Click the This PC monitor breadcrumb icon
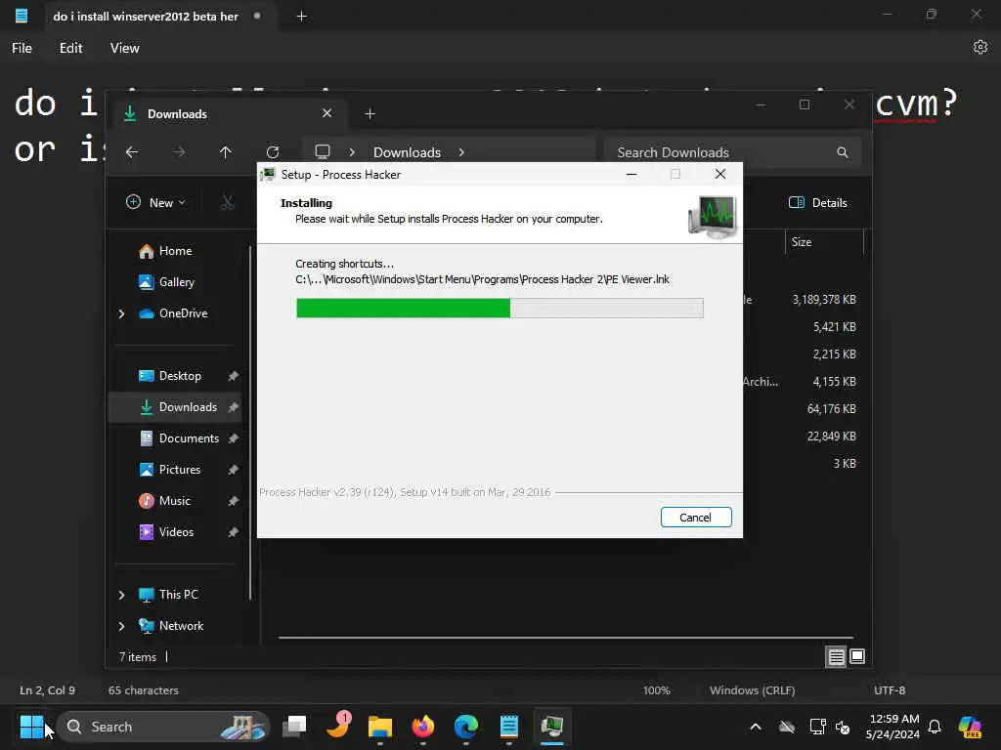Image resolution: width=1001 pixels, height=750 pixels. (x=323, y=151)
